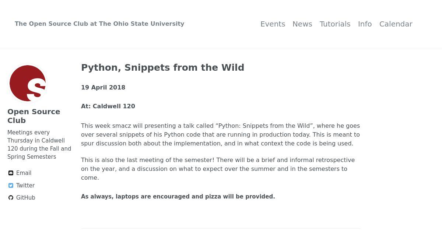The height and width of the screenshot is (232, 442).
Task: Click the bold laptops and pizza sentence
Action: [x=178, y=197]
